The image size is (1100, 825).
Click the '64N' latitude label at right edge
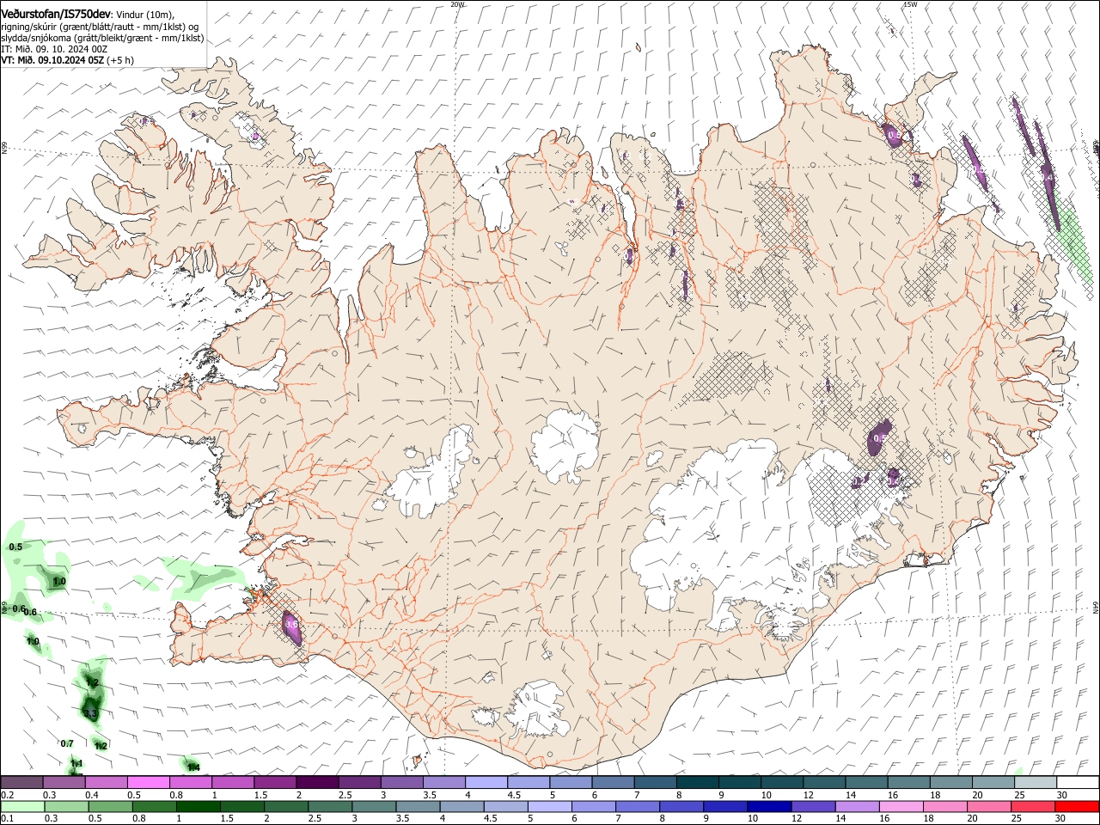tap(1096, 607)
